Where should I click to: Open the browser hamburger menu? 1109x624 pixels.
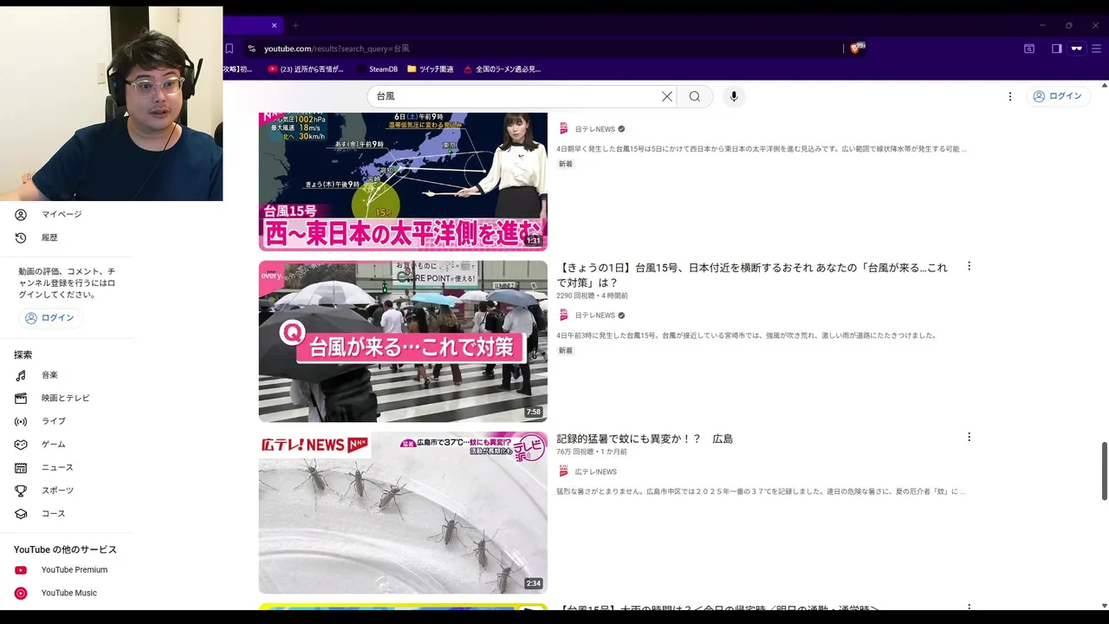tap(1097, 49)
